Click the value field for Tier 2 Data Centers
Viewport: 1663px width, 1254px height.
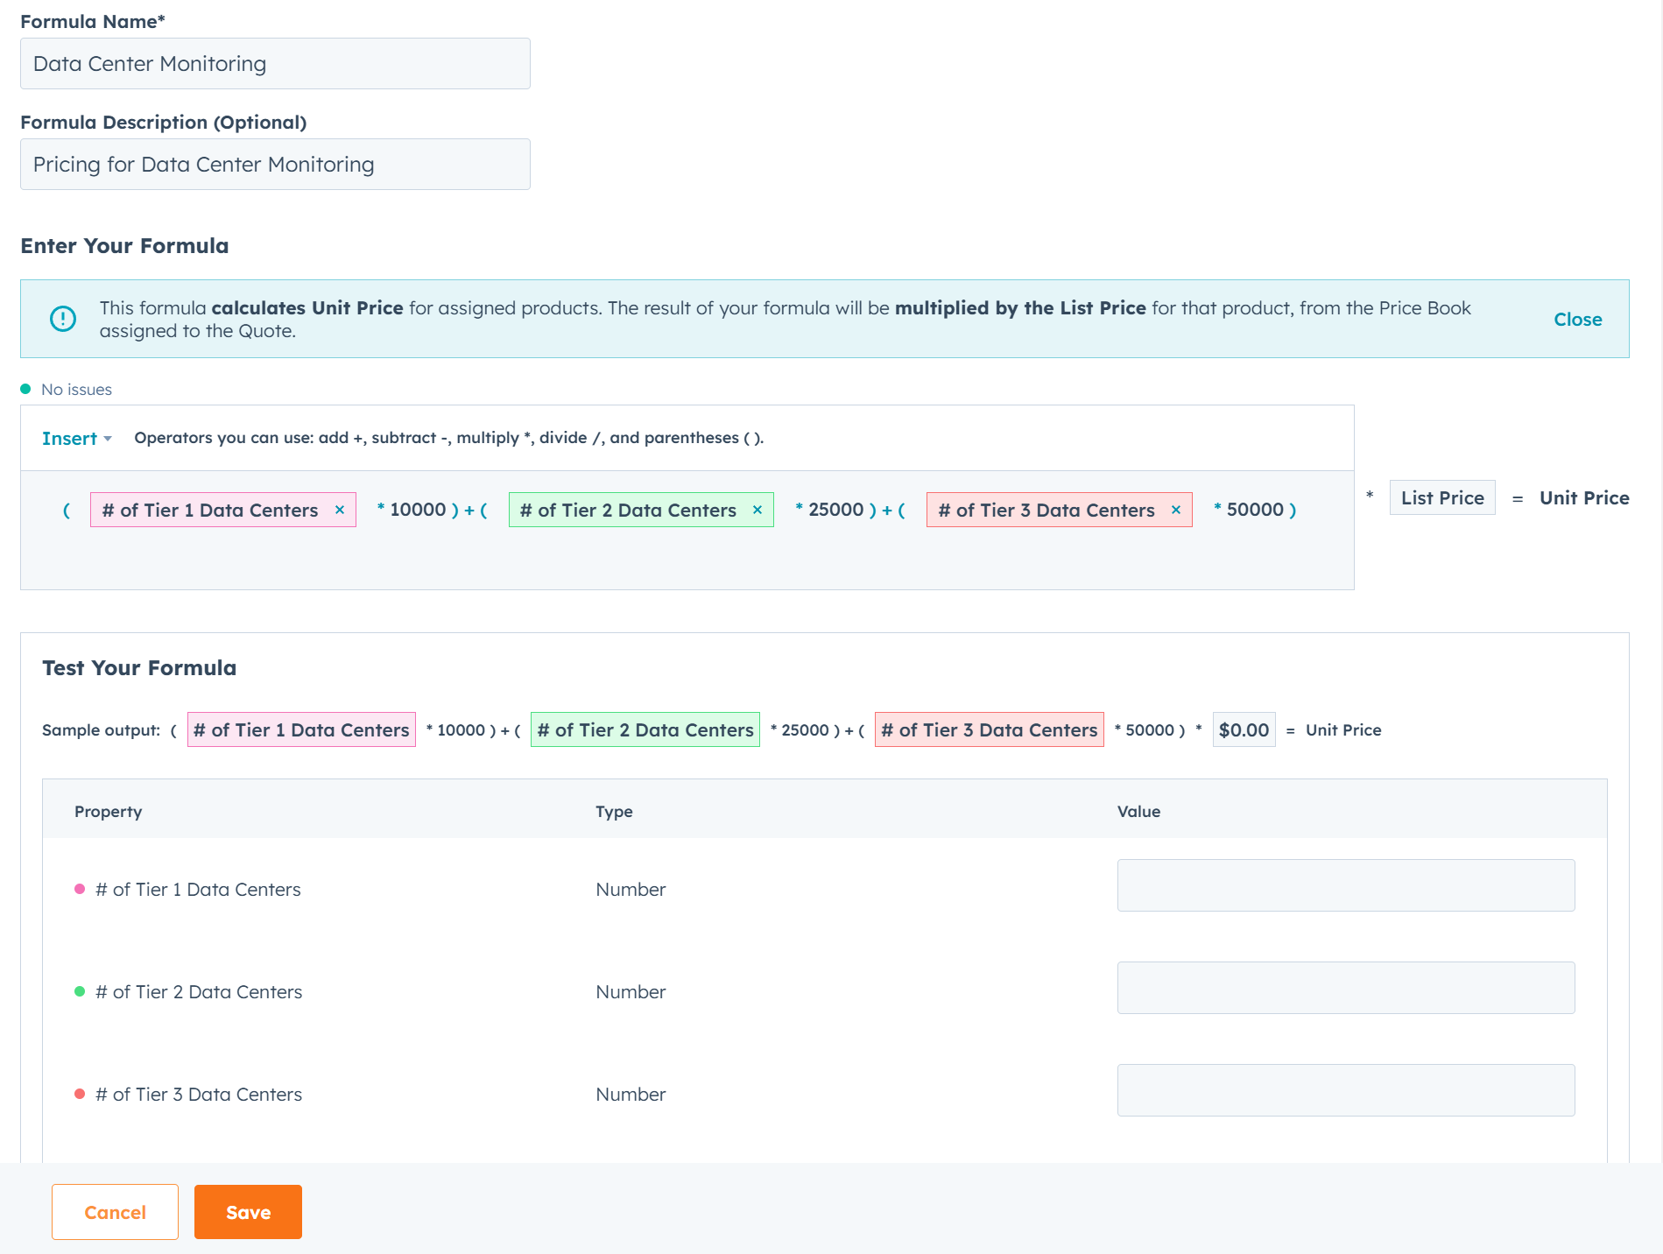[1345, 987]
